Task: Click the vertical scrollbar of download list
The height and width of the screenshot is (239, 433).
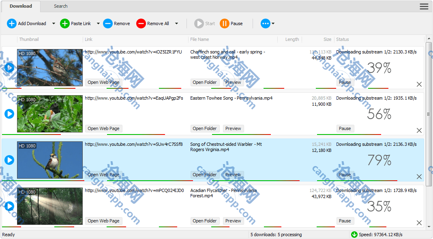Action: pos(429,114)
